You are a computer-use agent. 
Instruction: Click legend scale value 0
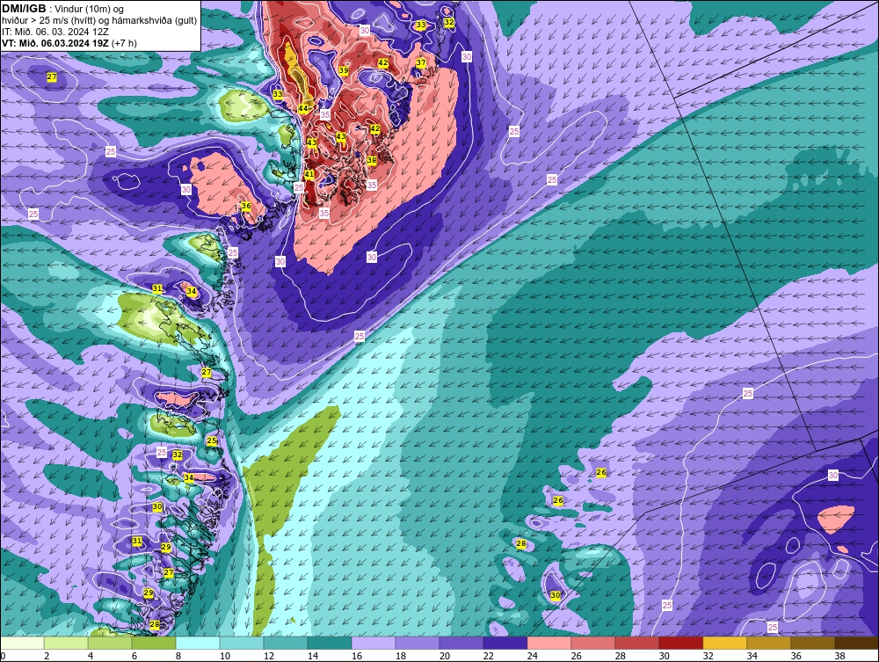tap(3, 656)
